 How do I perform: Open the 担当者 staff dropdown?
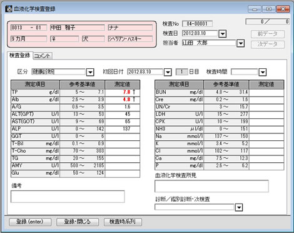pyautogui.click(x=241, y=43)
